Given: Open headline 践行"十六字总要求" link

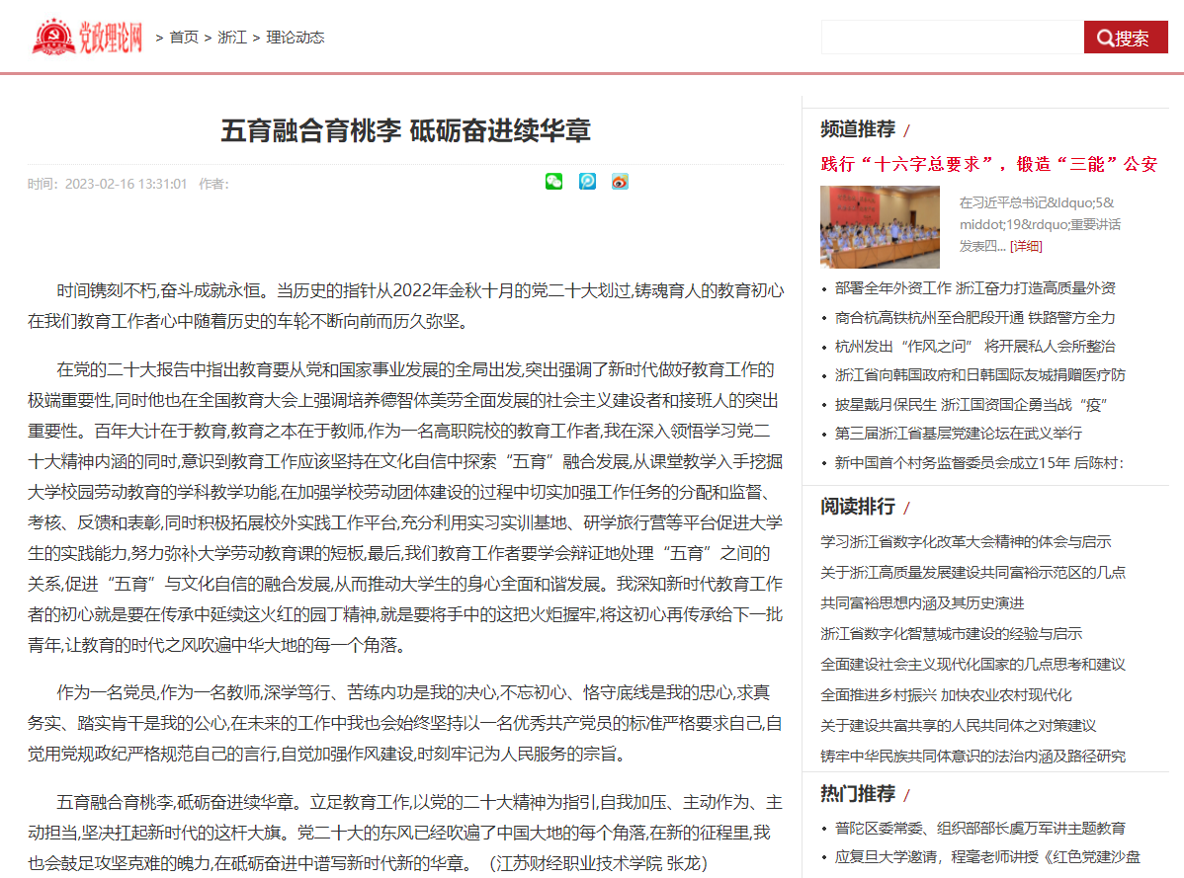Looking at the screenshot, I should [989, 164].
